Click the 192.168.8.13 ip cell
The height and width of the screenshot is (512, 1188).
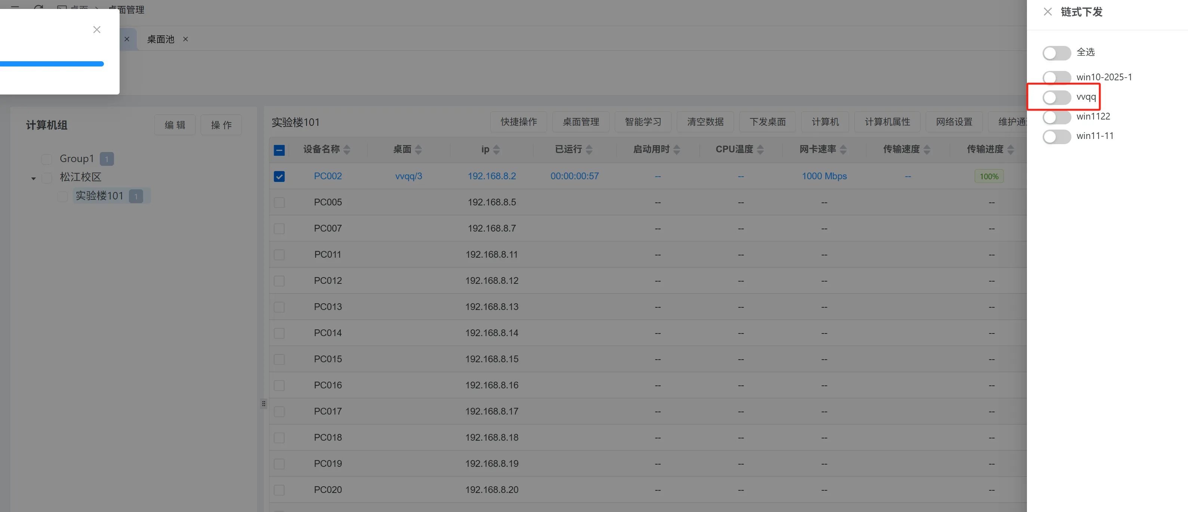coord(492,307)
